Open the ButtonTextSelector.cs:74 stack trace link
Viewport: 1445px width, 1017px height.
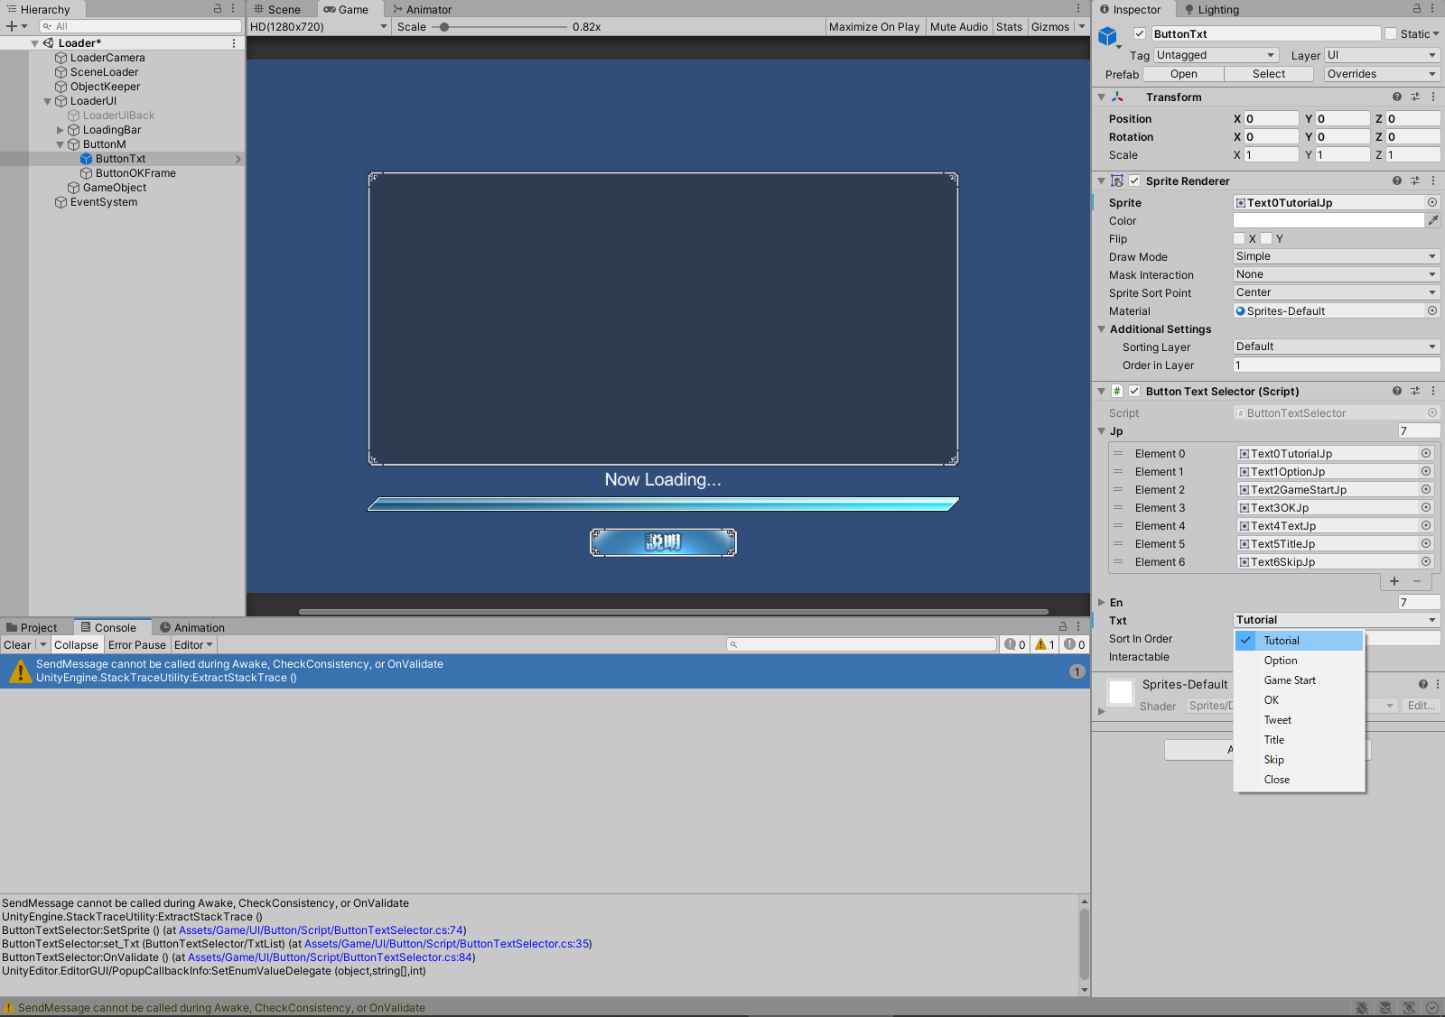click(322, 930)
